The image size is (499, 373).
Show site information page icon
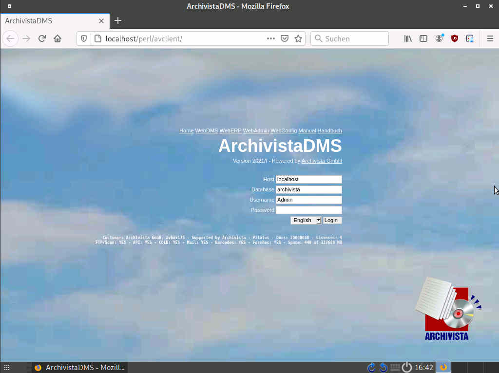[x=98, y=38]
